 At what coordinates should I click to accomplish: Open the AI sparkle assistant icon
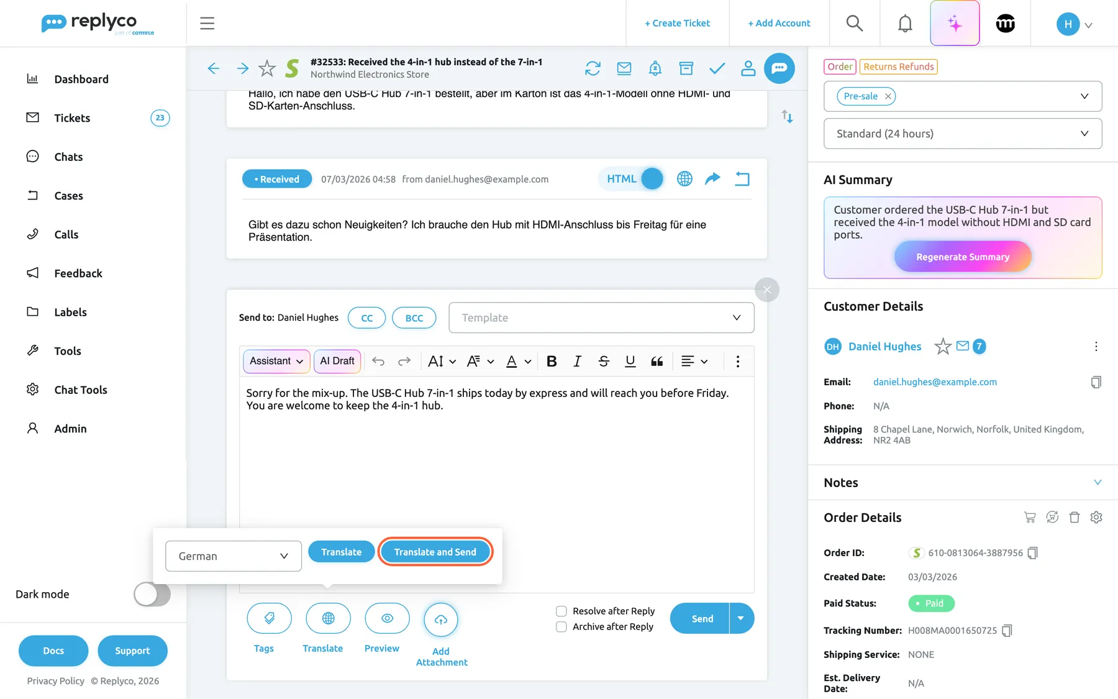pyautogui.click(x=955, y=24)
